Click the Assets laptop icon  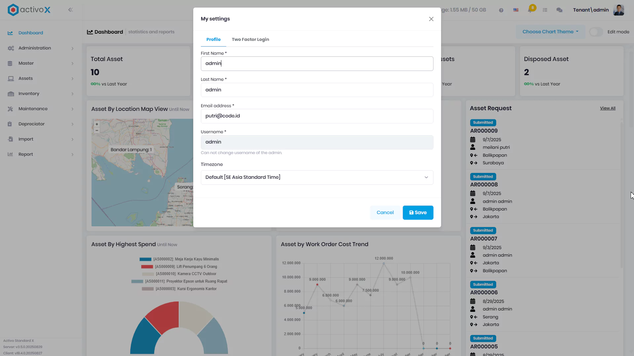pyautogui.click(x=11, y=79)
